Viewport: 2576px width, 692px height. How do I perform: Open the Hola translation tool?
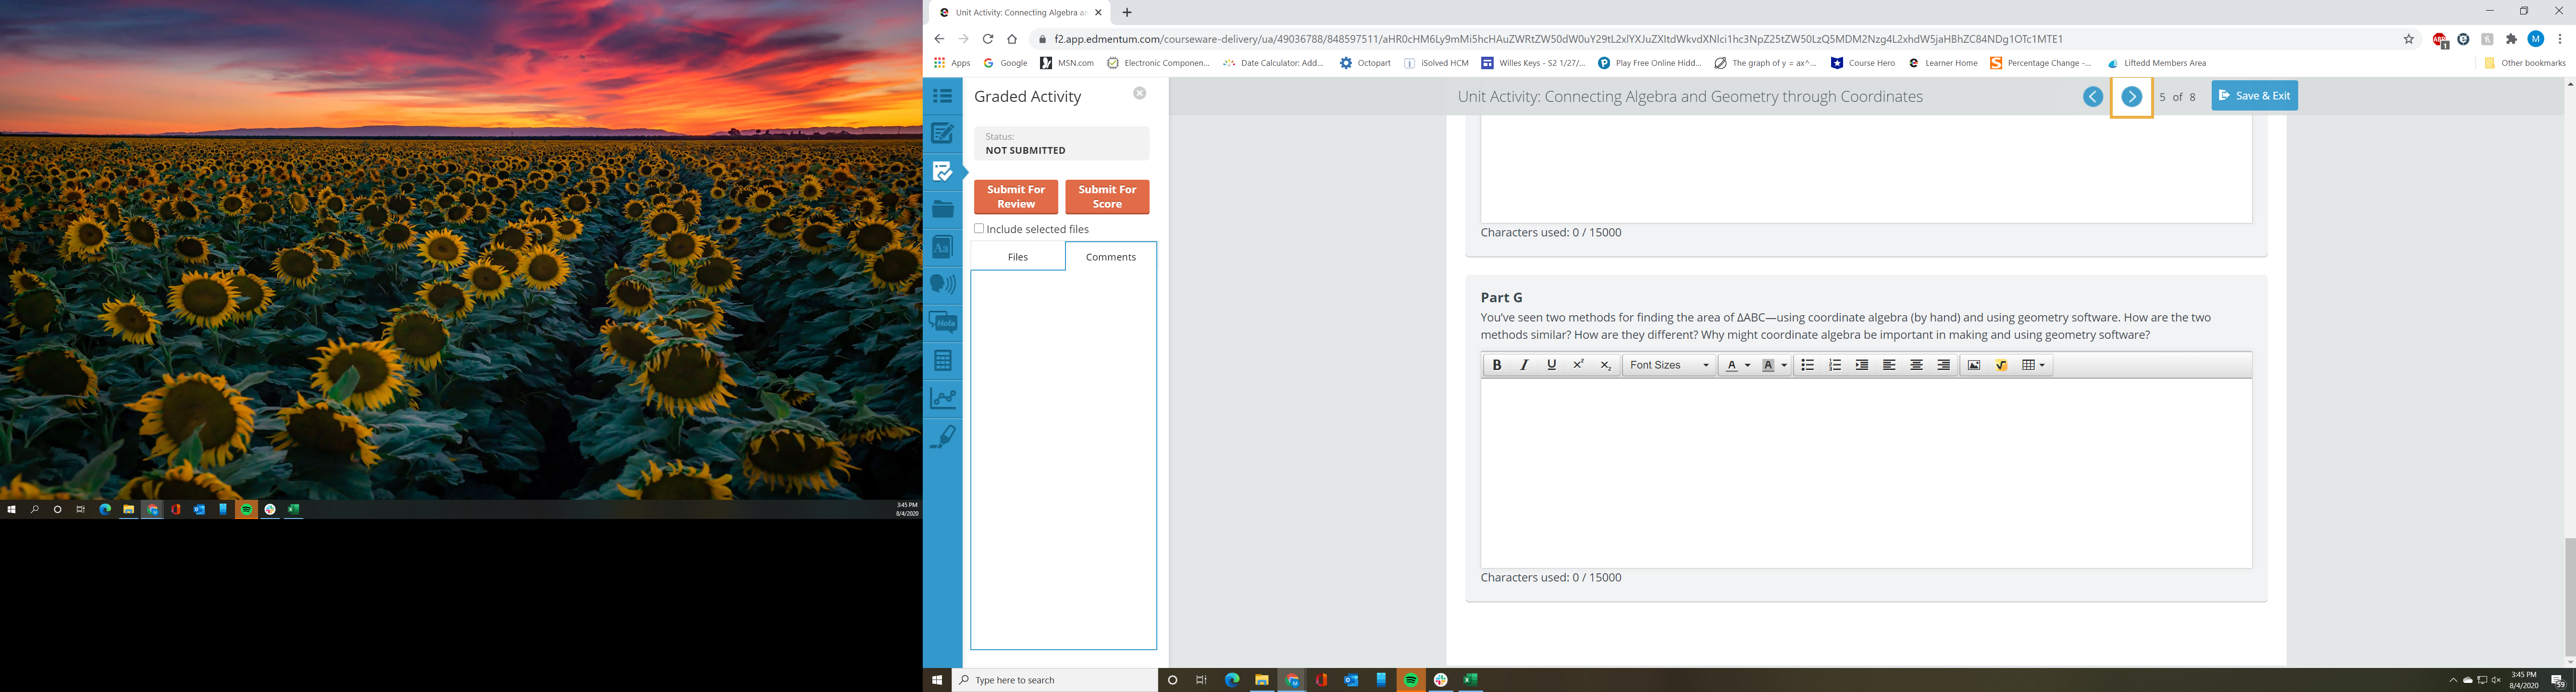coord(942,322)
